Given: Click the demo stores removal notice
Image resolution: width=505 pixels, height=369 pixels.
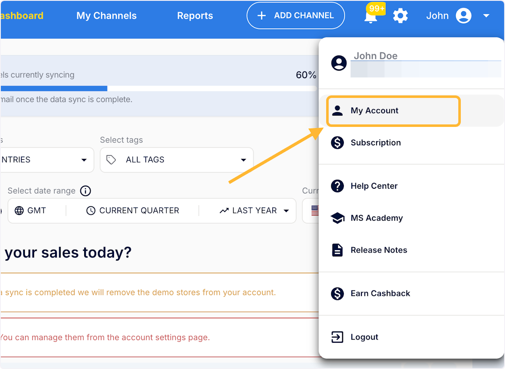Looking at the screenshot, I should (x=138, y=293).
